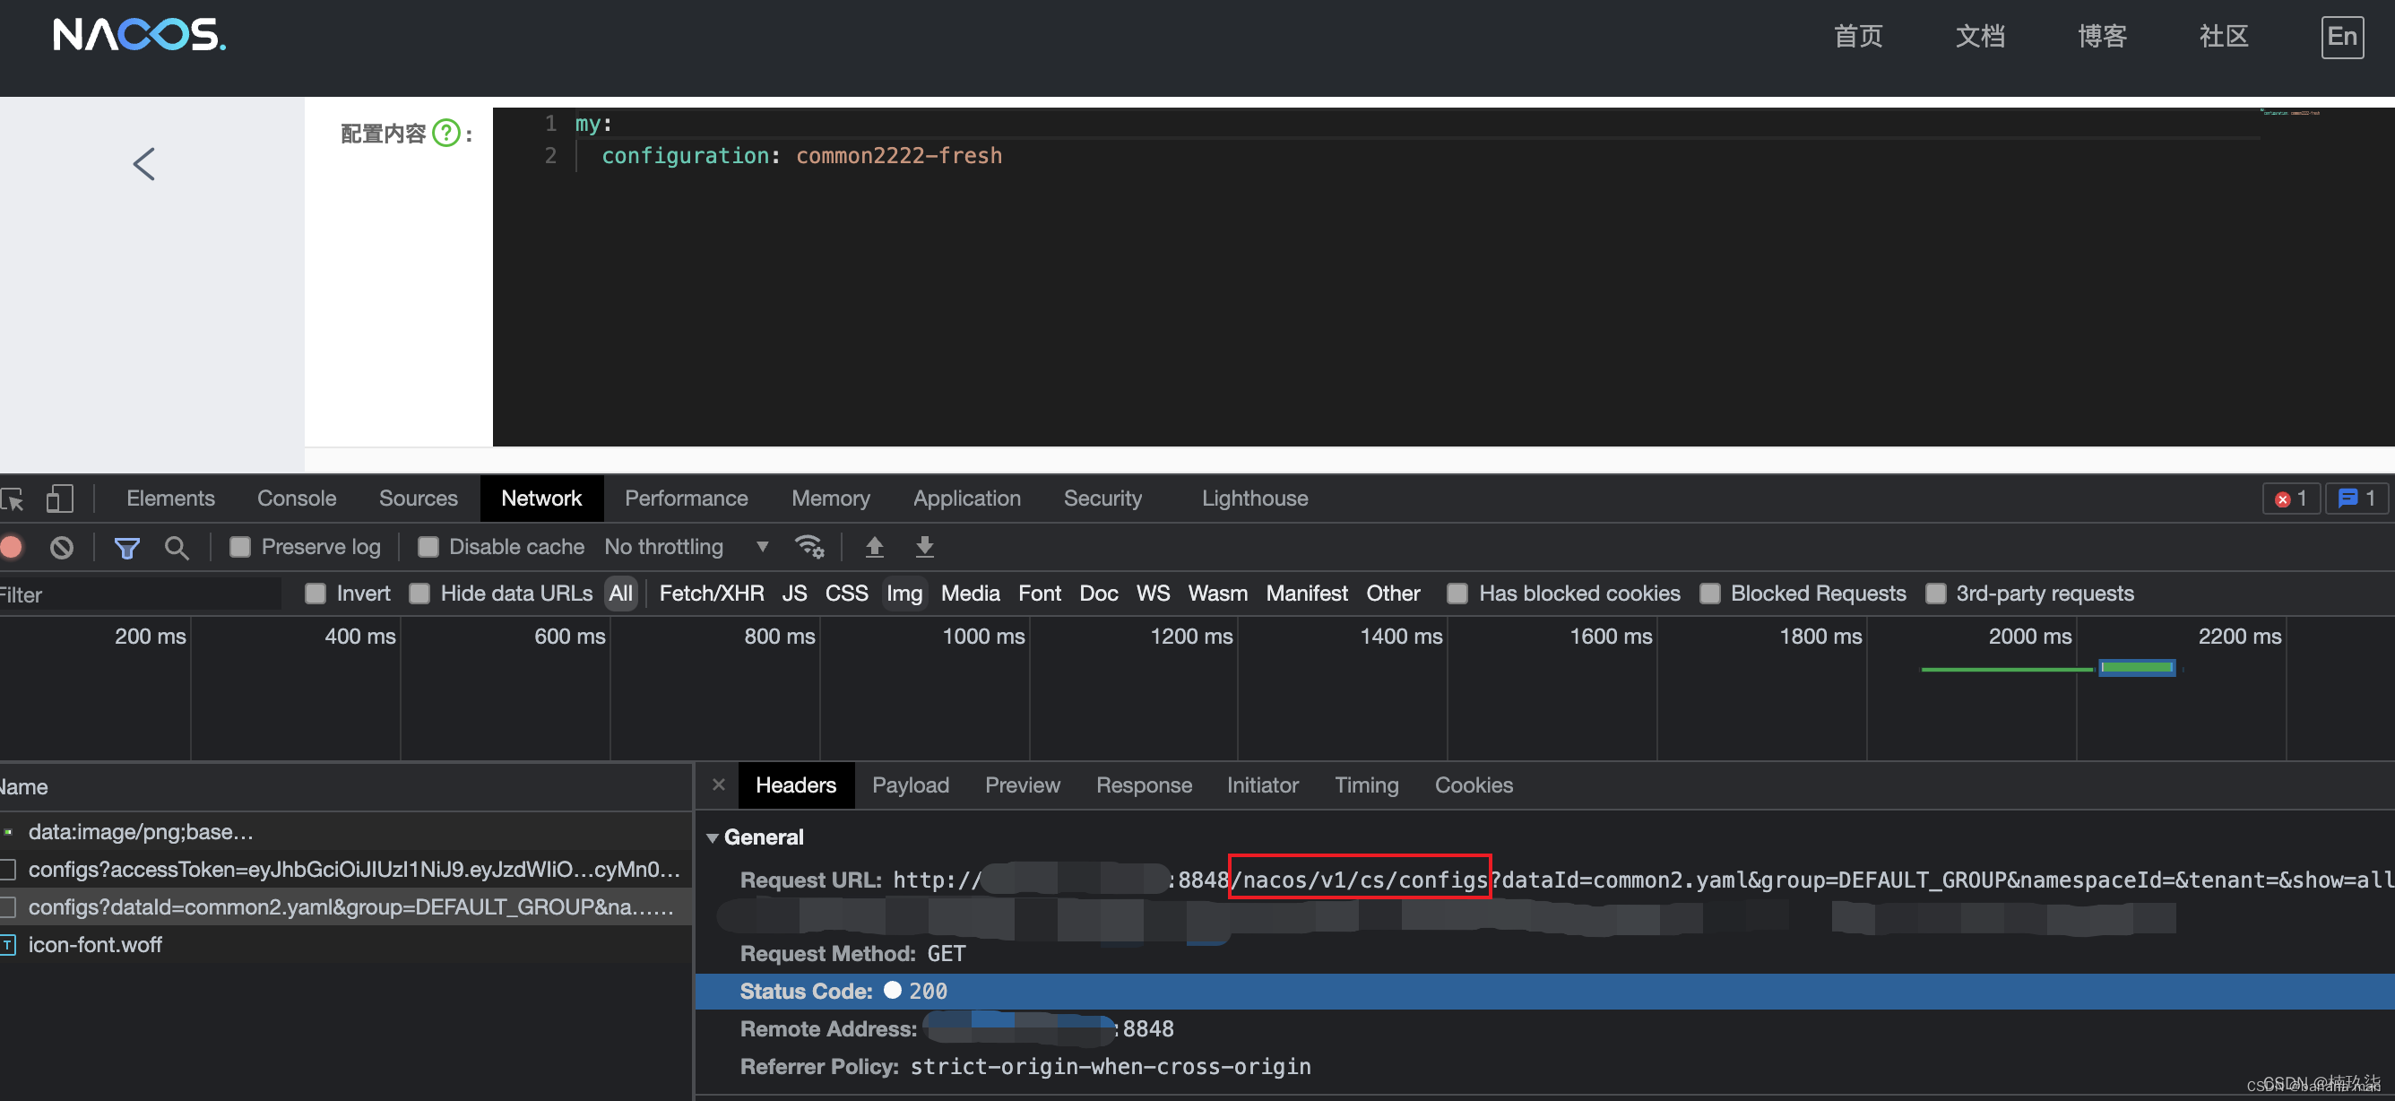The height and width of the screenshot is (1101, 2395).
Task: Click the JS filter button in DevTools
Action: (x=792, y=593)
